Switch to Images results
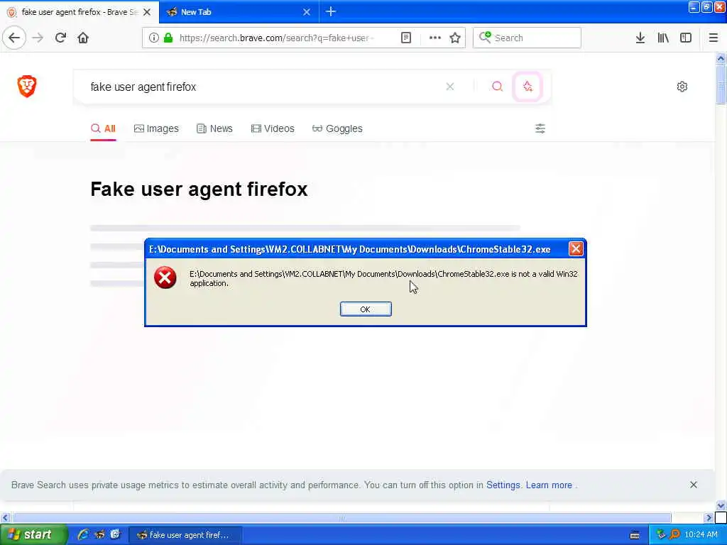The image size is (727, 545). click(x=156, y=129)
